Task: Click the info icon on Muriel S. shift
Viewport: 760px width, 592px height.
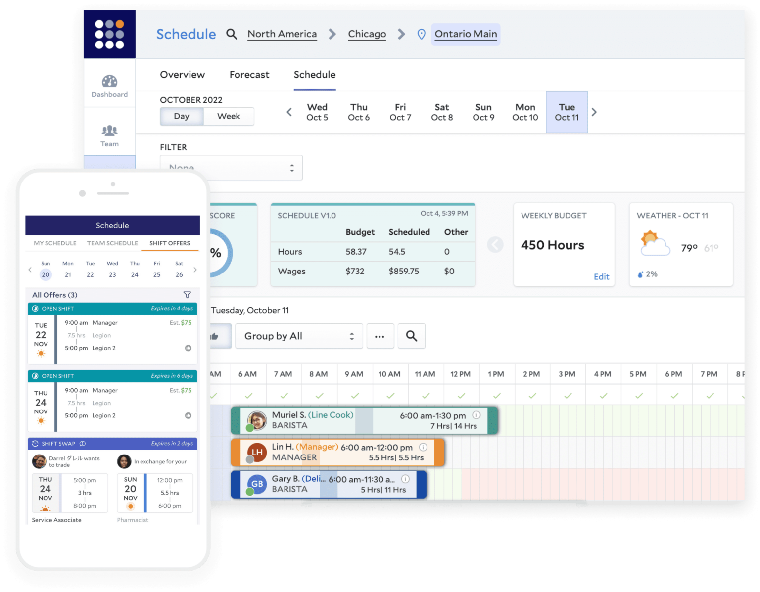Action: (476, 416)
